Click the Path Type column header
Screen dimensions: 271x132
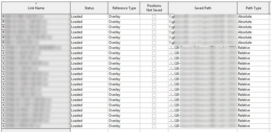coord(253,8)
